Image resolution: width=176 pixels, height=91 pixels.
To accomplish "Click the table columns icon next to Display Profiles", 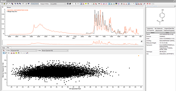I will pyautogui.click(x=68, y=4).
